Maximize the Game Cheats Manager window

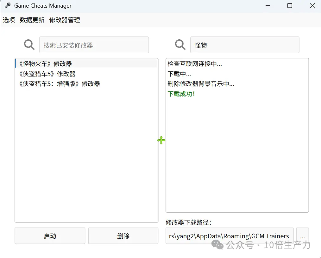pos(290,6)
